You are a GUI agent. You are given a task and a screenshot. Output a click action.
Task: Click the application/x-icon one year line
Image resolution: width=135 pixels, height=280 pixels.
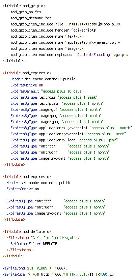tap(64, 140)
